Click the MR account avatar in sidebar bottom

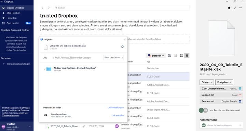point(3,127)
